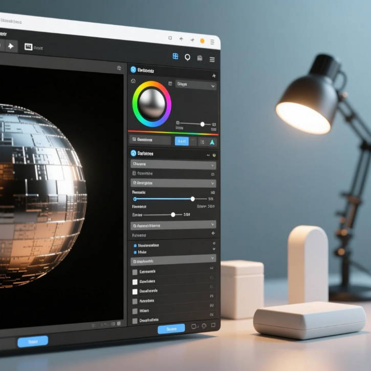This screenshot has width=371, height=371.
Task: Uncheck the first white checkbox in list
Action: [x=135, y=282]
